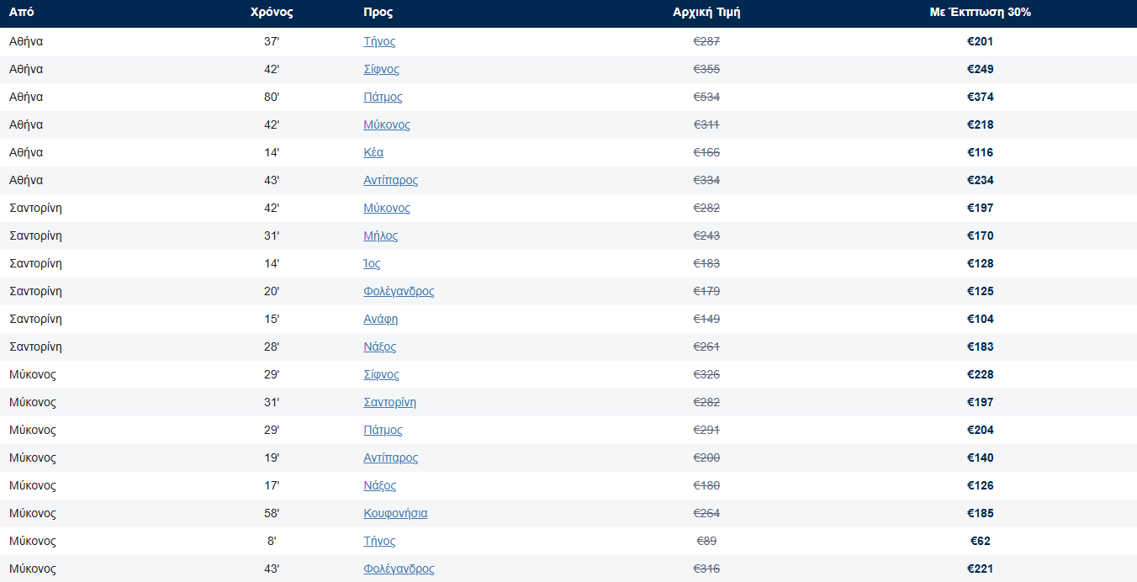Open the Αντίπαρος link in the Αθήνα row
This screenshot has height=582, width=1137.
[x=390, y=180]
